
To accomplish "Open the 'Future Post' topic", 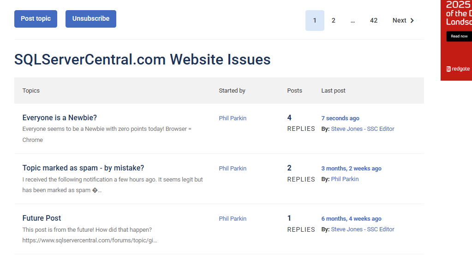I will point(42,218).
